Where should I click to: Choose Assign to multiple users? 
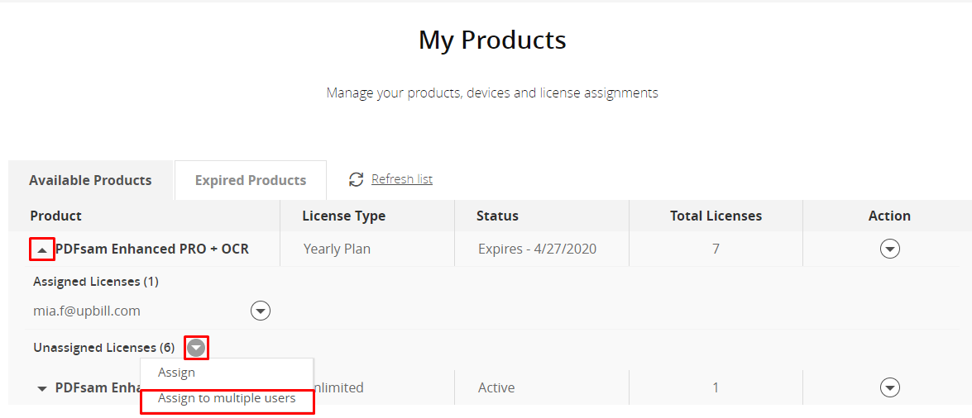227,398
